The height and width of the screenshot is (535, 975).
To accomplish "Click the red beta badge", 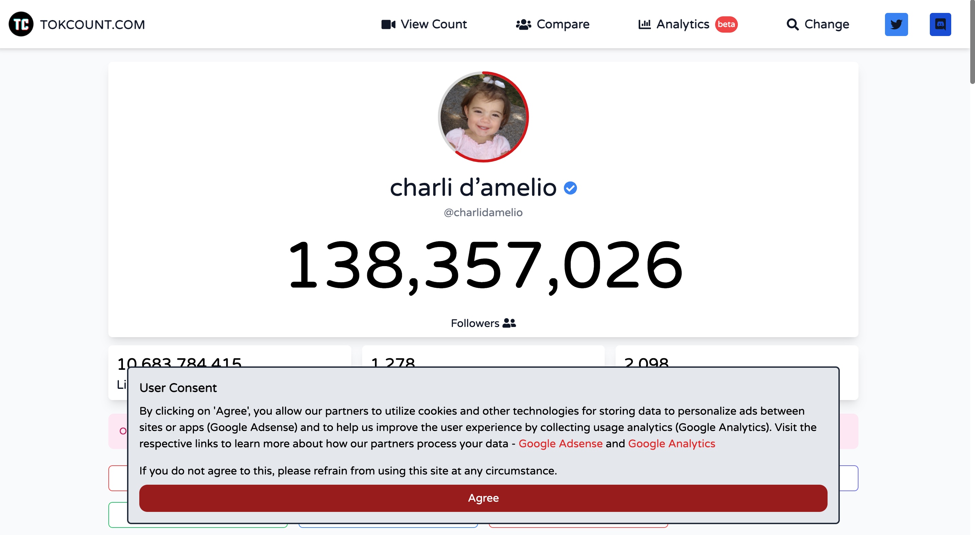I will [x=726, y=24].
